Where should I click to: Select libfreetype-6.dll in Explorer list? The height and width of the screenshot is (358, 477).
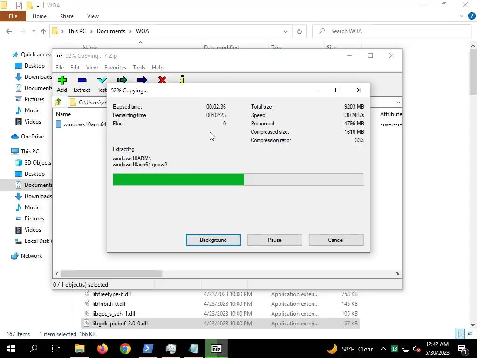(x=111, y=294)
